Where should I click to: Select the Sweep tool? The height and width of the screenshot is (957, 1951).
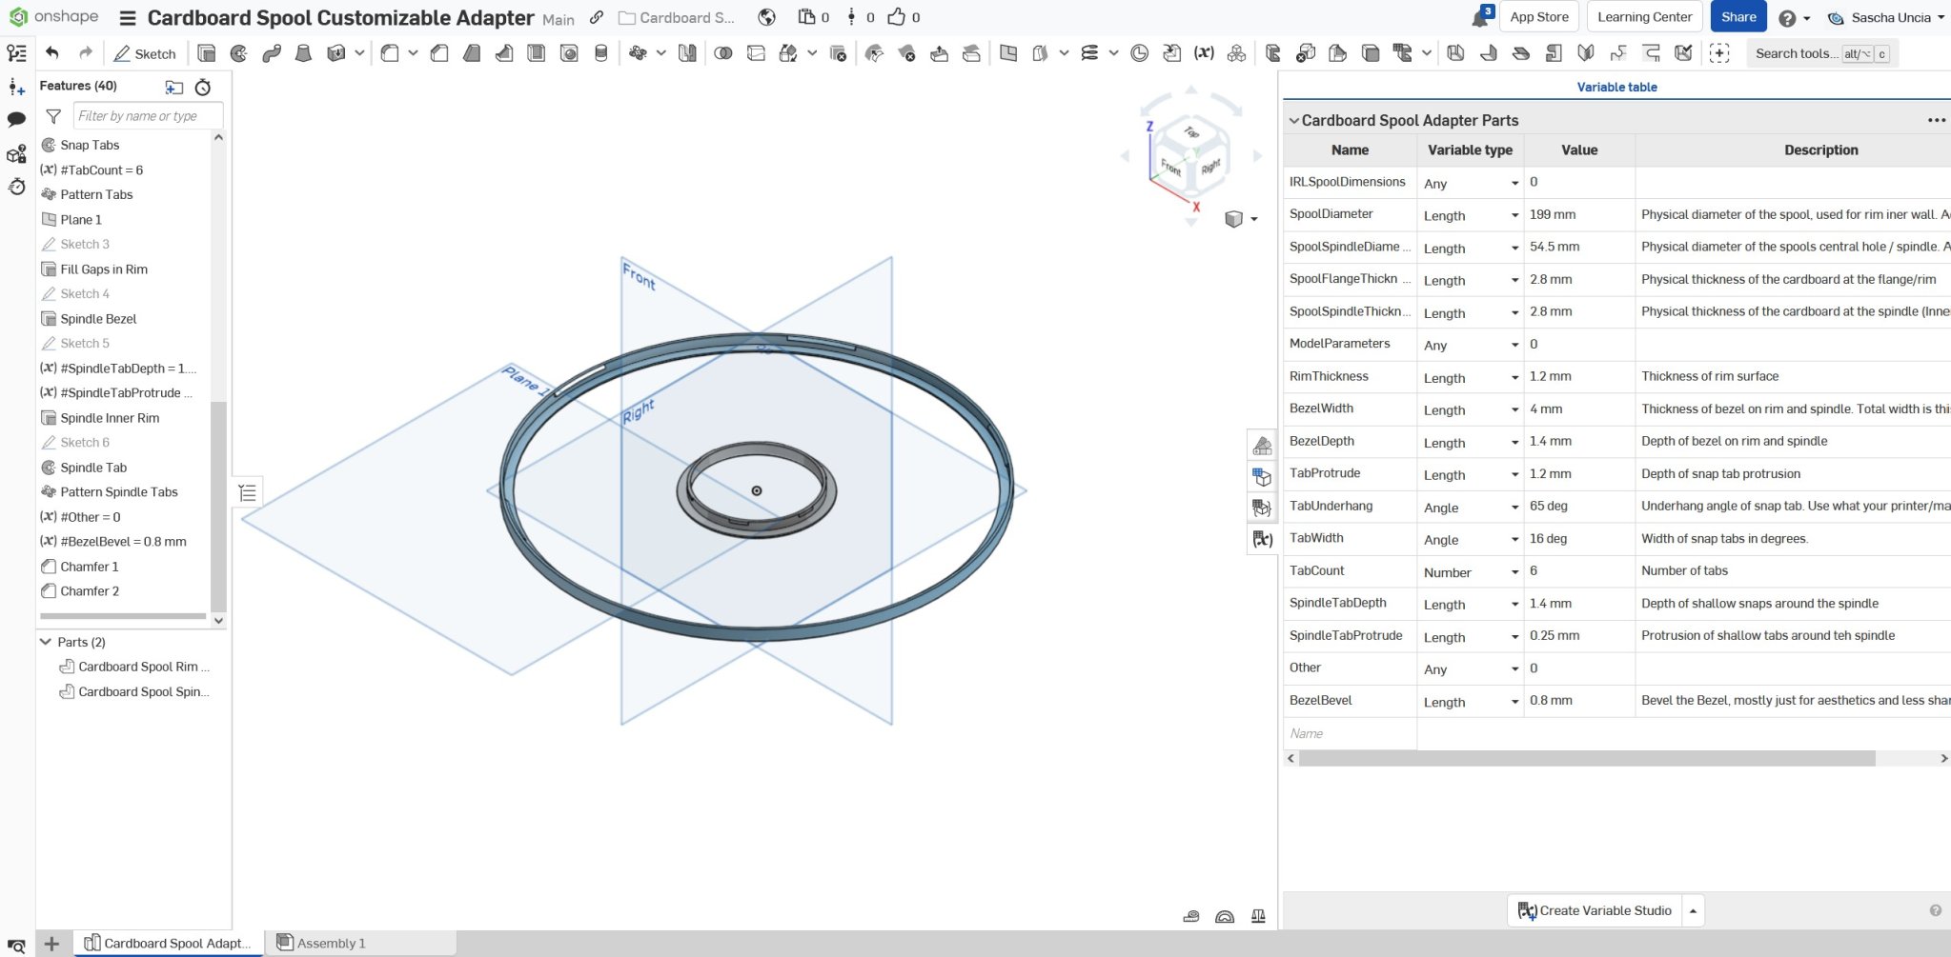click(272, 53)
